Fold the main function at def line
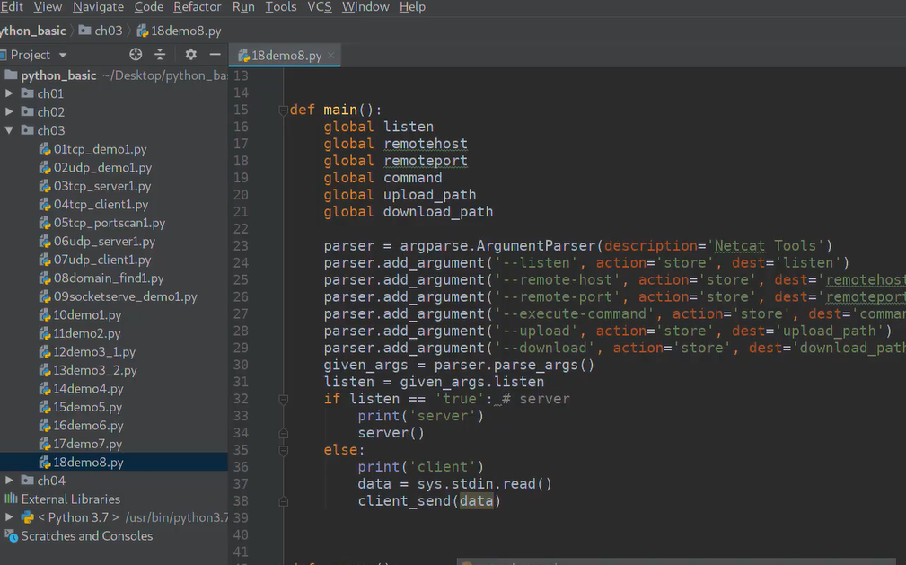The width and height of the screenshot is (906, 565). [283, 110]
